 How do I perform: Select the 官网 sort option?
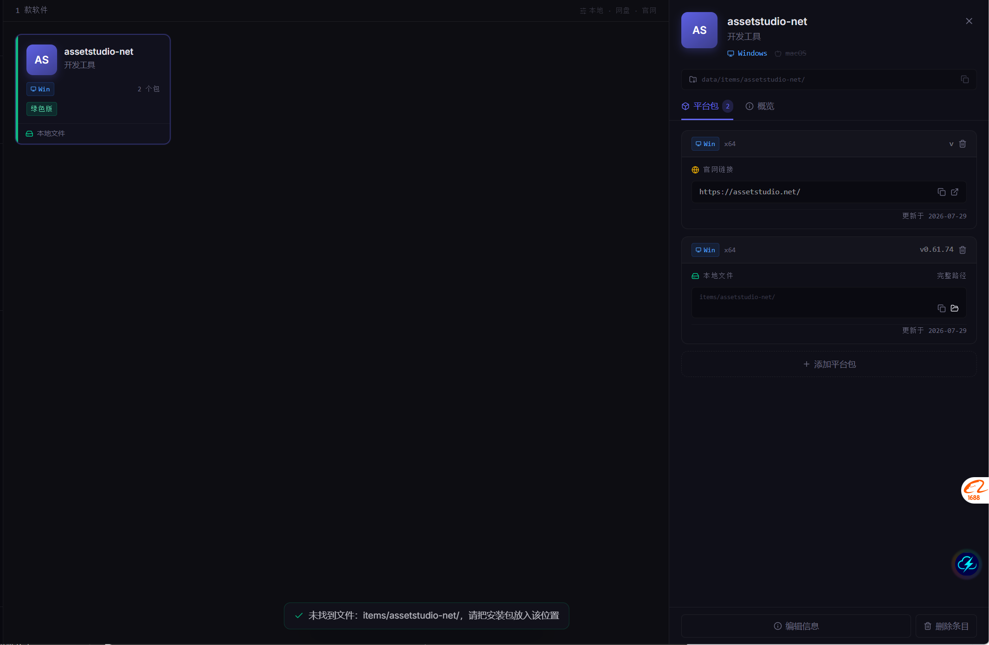tap(649, 10)
